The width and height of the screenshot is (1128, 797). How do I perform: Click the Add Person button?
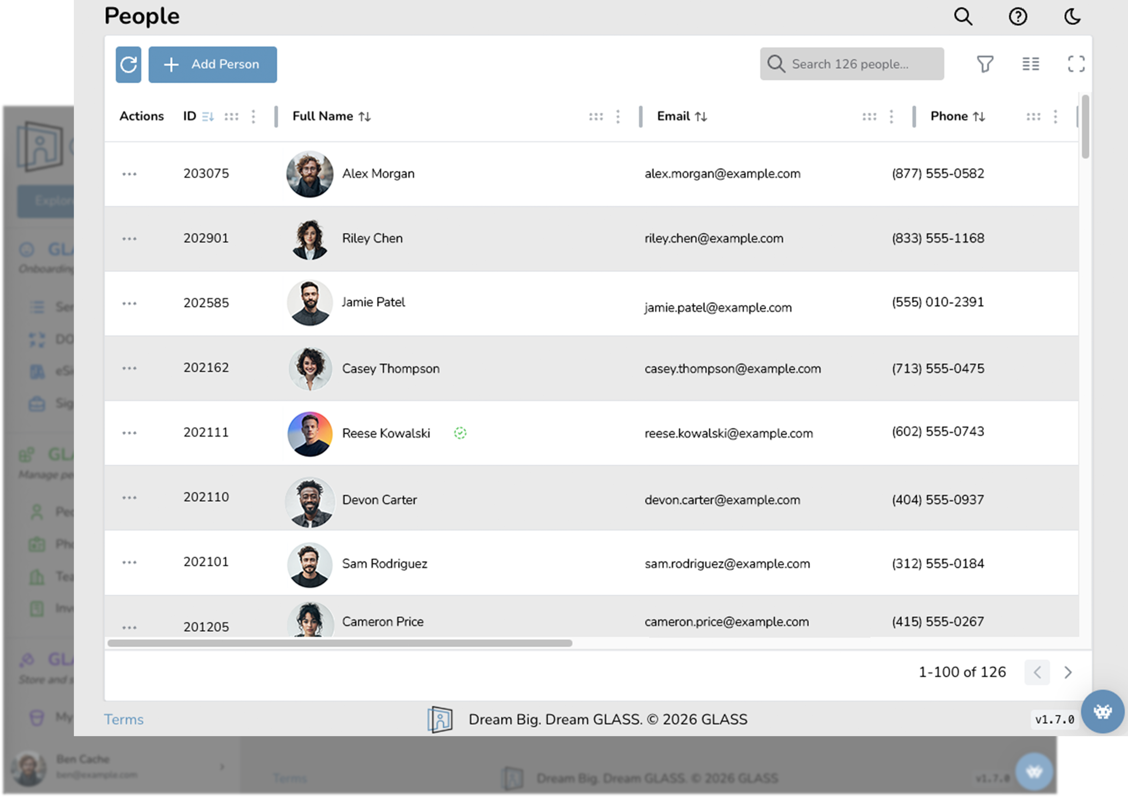pos(212,64)
